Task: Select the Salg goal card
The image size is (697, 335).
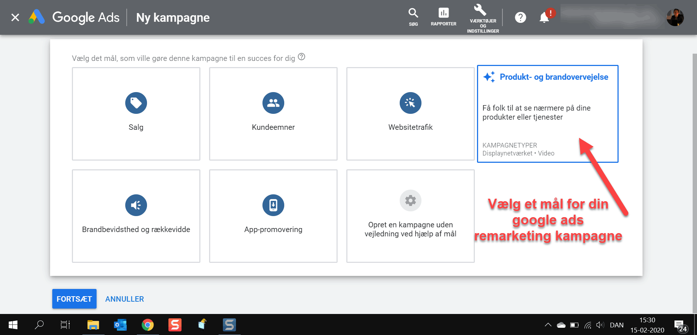Action: (136, 114)
